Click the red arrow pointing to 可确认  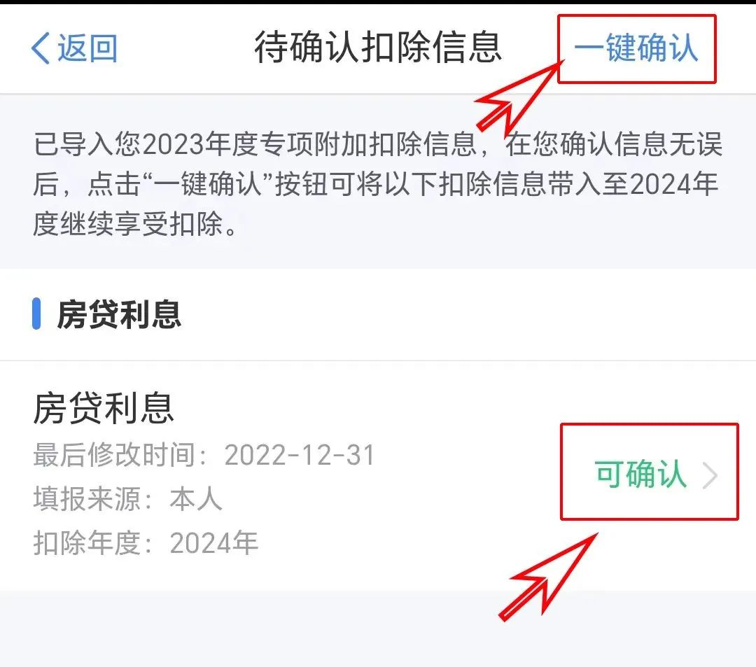(x=549, y=577)
